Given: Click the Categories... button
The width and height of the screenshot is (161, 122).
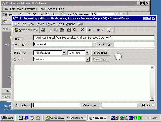Looking at the screenshot, I should 91,105.
